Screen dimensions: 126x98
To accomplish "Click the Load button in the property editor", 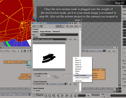I will 70,26.
